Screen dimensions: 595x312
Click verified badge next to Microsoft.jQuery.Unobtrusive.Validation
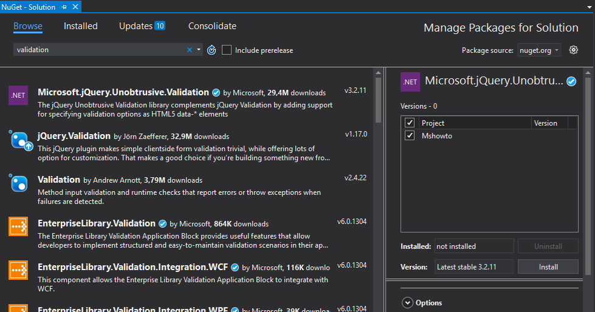[x=216, y=93]
